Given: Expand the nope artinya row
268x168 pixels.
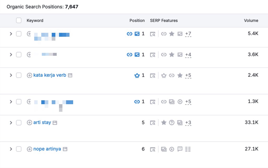Looking at the screenshot, I should coord(11,149).
